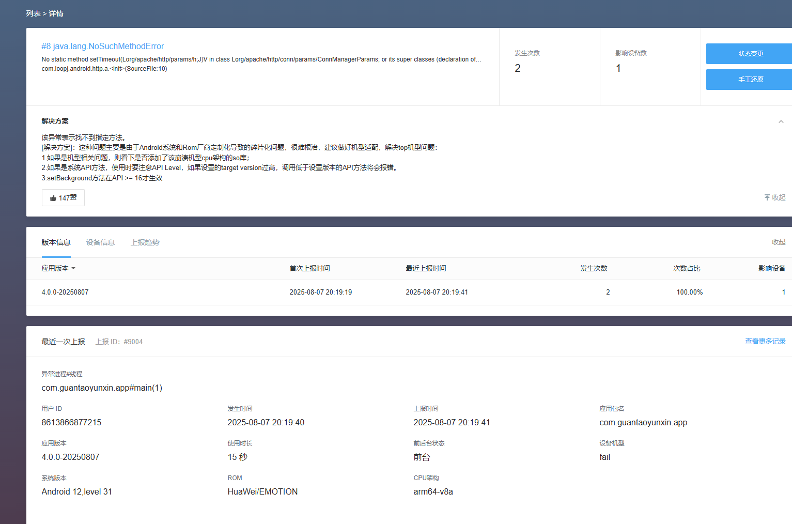Click the user ID 8613866877215
Screen dimensions: 792x524
(x=71, y=423)
